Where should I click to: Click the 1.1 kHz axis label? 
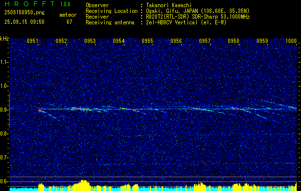[4, 62]
